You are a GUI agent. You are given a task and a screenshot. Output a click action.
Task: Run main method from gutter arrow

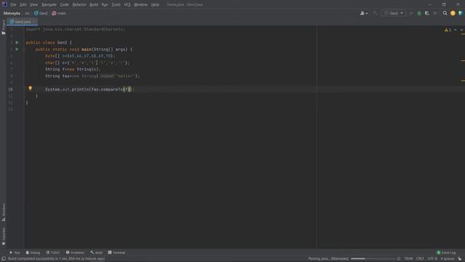click(17, 49)
